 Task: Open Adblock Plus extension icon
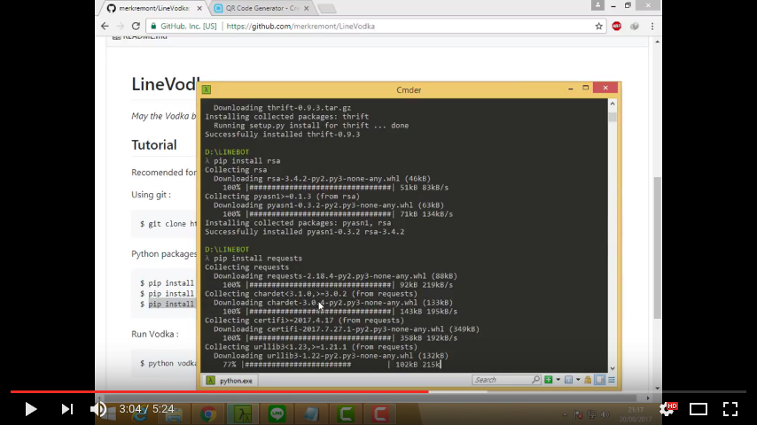tap(617, 26)
